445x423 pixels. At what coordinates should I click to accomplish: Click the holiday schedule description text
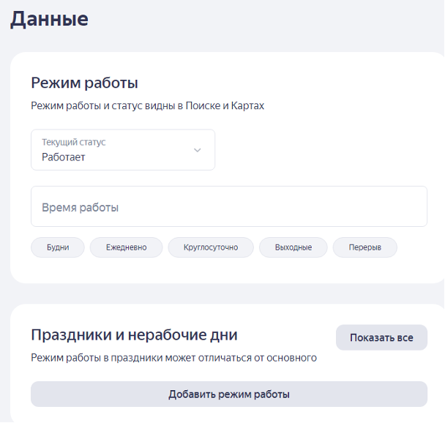(x=173, y=358)
